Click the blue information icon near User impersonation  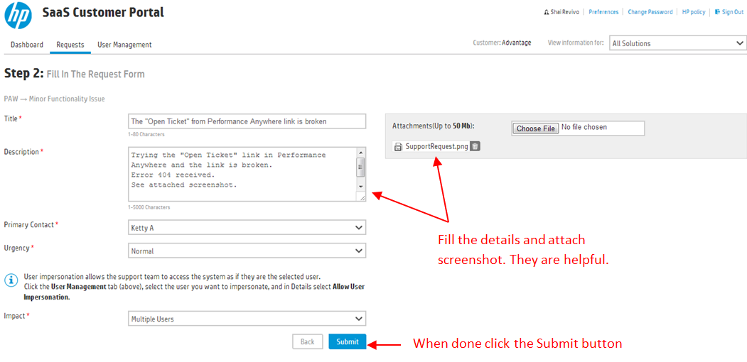(x=11, y=280)
